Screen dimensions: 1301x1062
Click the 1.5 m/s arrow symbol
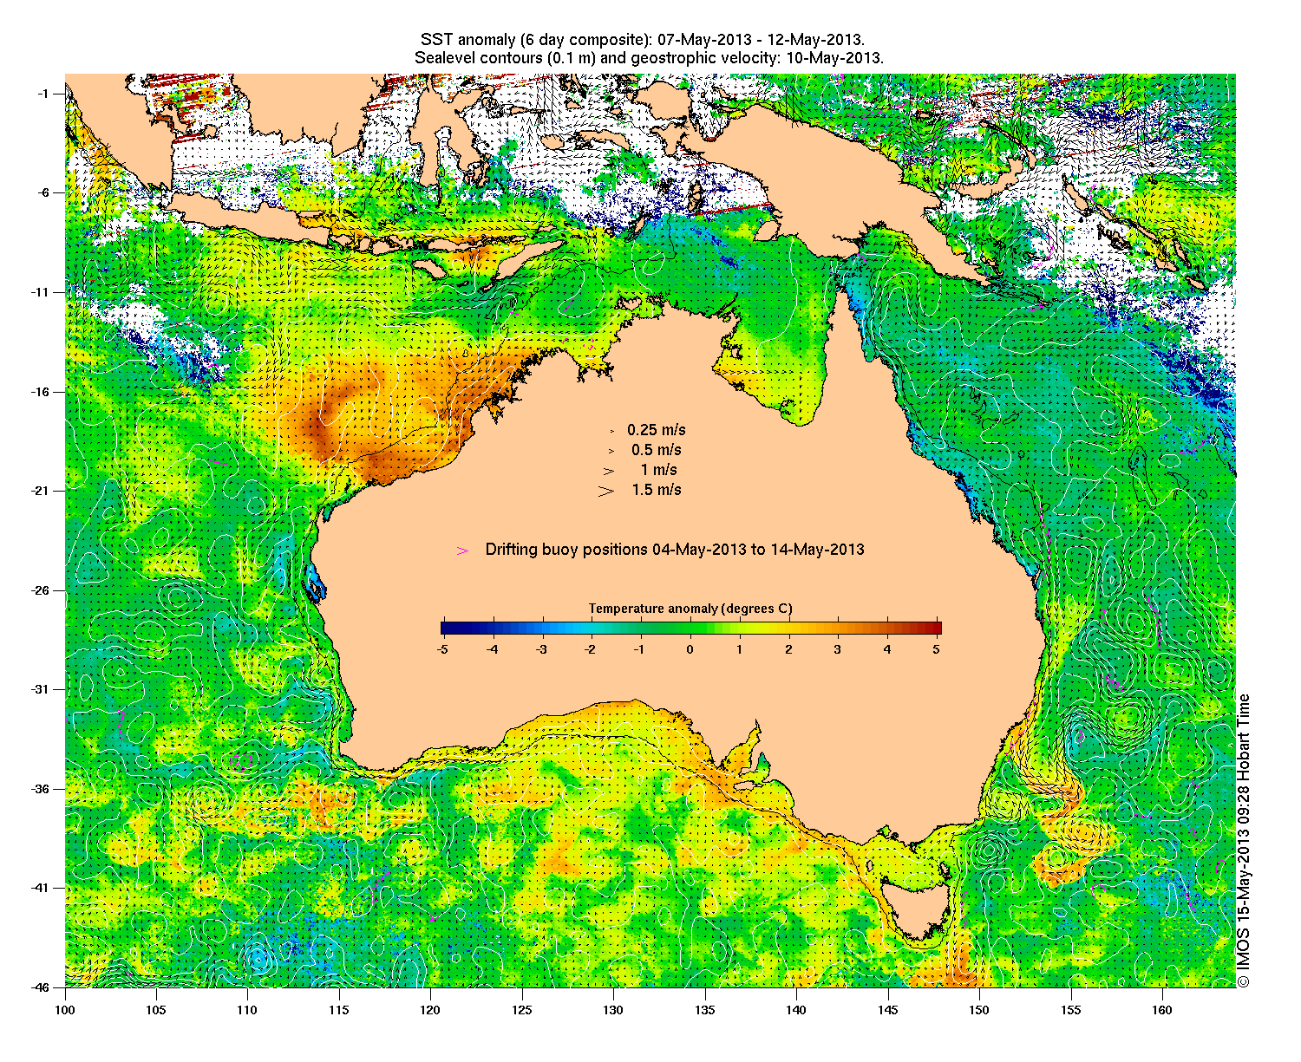(x=605, y=491)
